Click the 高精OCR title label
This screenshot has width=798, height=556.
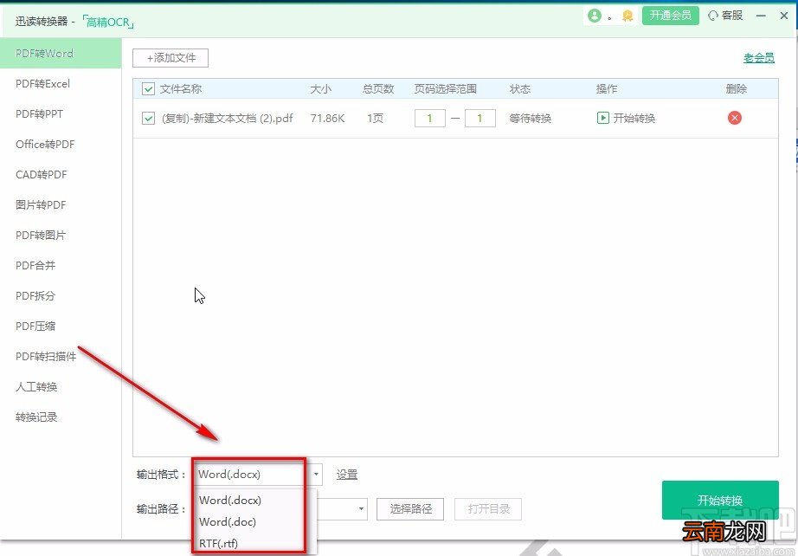[x=108, y=22]
